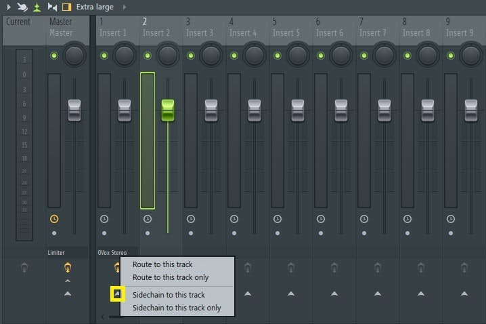486x324 pixels.
Task: Click the effects icon under Insert 8
Action: coord(421,268)
